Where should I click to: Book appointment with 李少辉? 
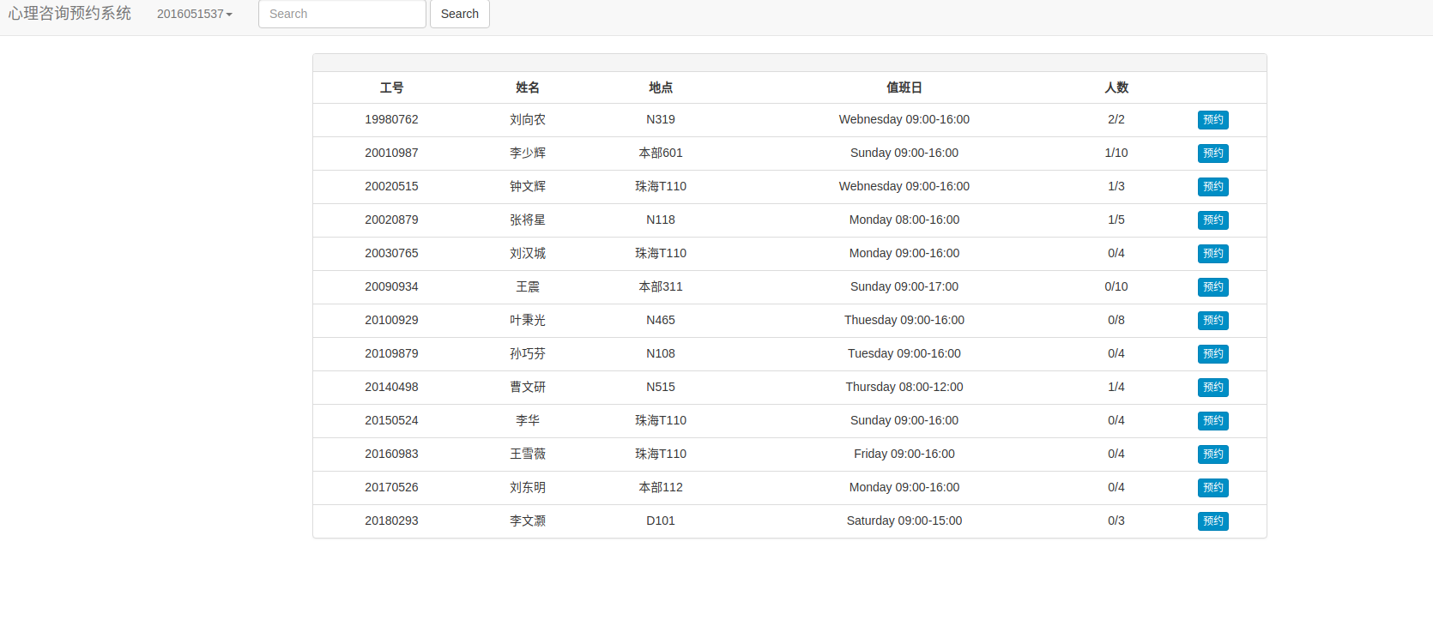tap(1213, 153)
